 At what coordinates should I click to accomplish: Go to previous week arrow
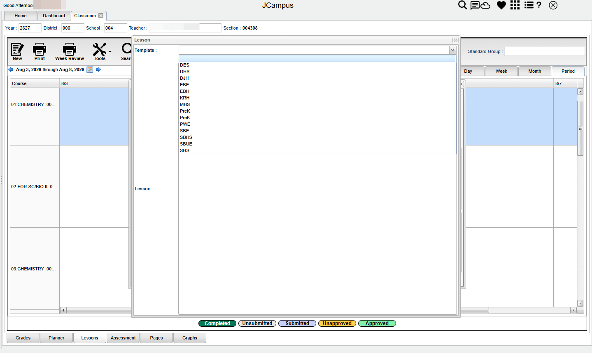(11, 69)
